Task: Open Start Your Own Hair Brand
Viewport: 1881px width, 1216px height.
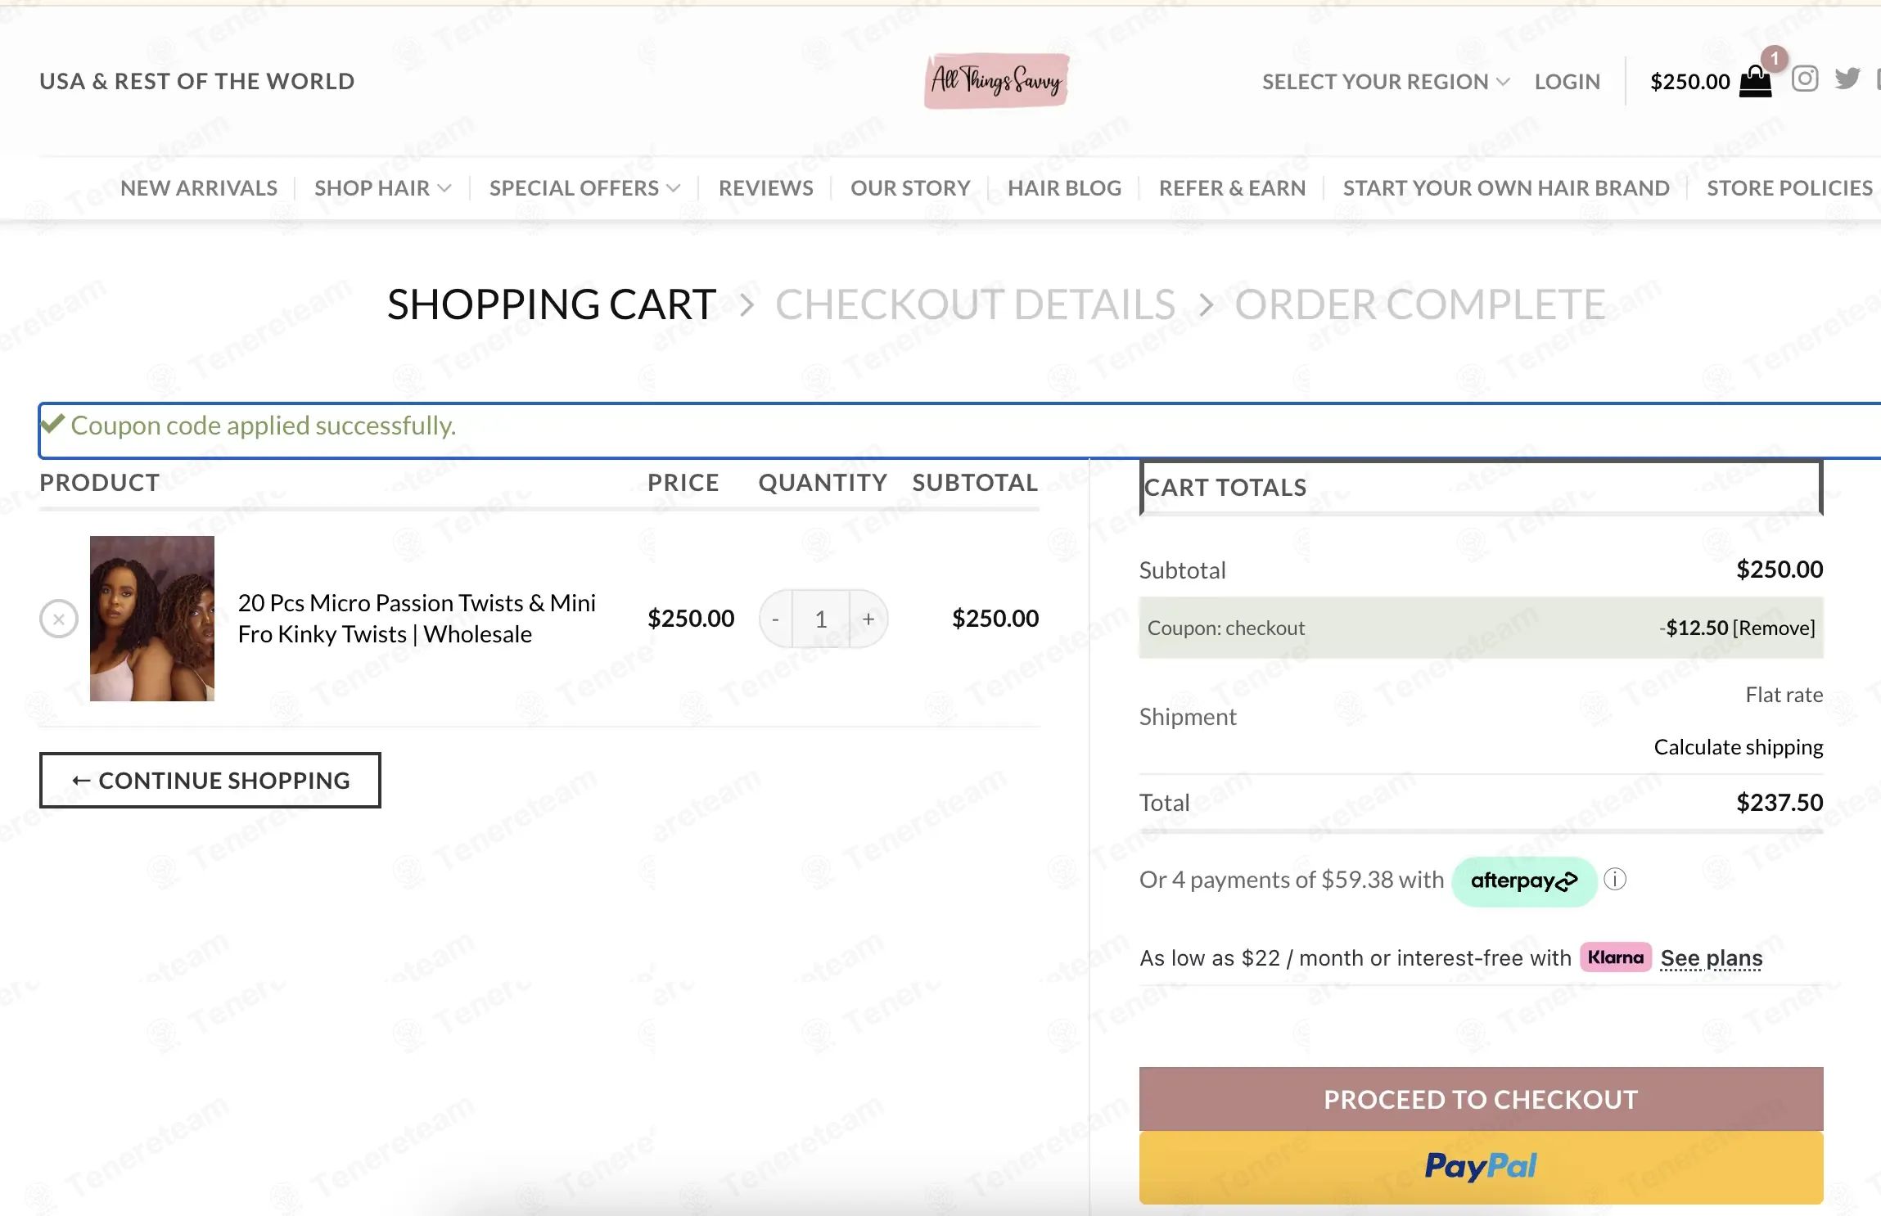Action: pyautogui.click(x=1506, y=188)
